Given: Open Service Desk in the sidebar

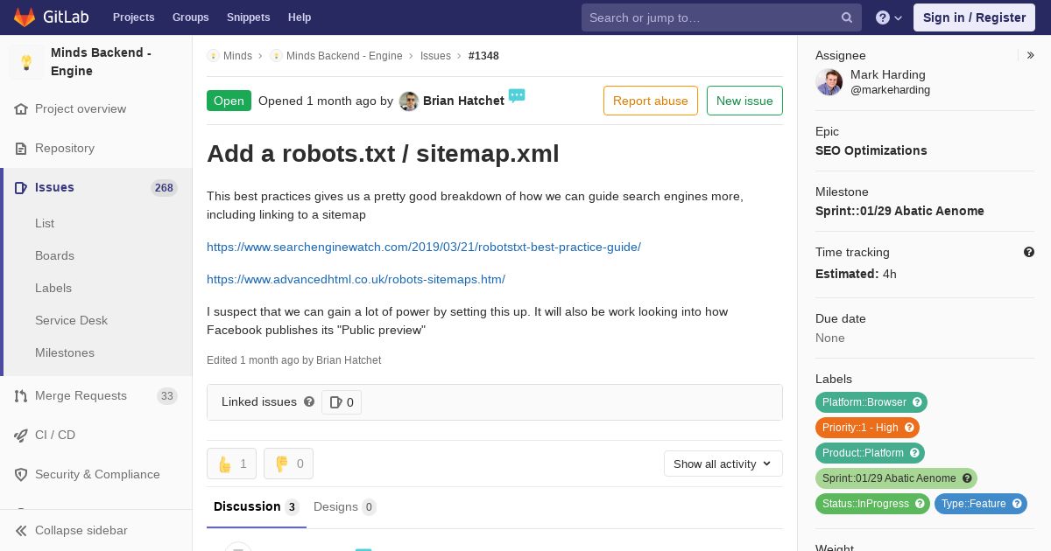Looking at the screenshot, I should click(x=71, y=320).
